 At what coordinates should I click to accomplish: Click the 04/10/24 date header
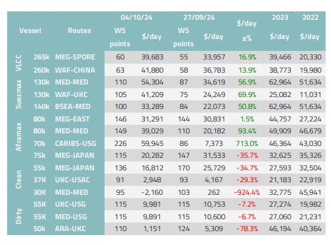coord(136,17)
